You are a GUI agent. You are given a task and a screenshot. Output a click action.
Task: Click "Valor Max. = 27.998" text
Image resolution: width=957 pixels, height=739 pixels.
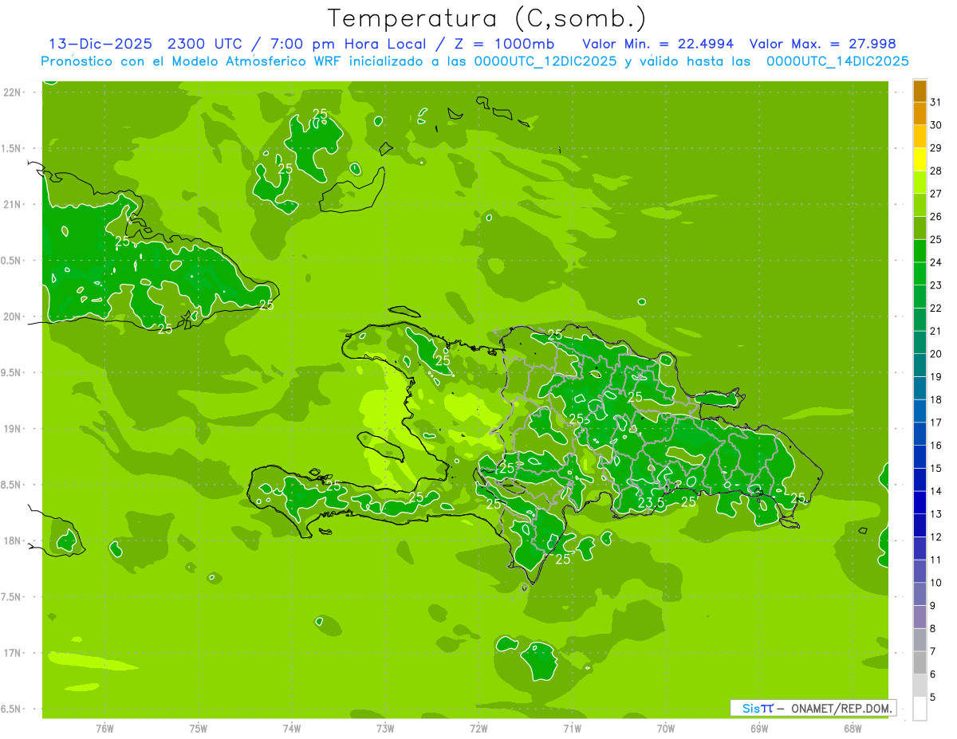click(x=822, y=44)
